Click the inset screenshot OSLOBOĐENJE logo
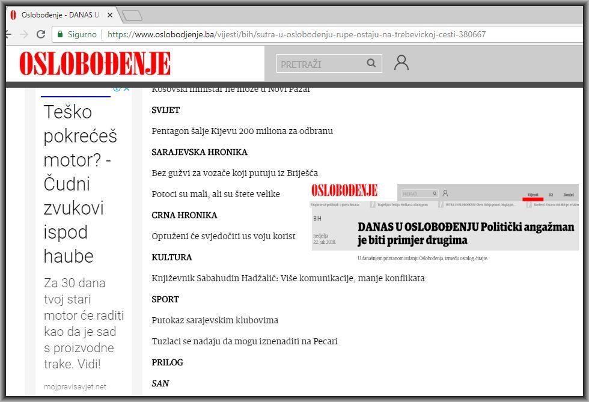The image size is (589, 402). click(x=344, y=190)
